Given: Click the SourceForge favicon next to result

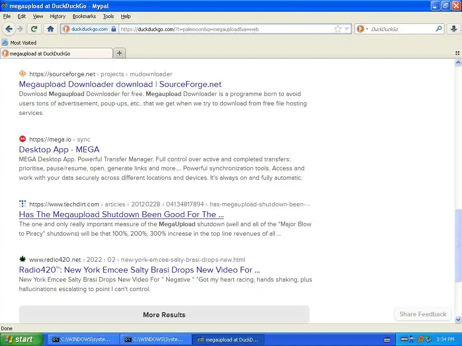Looking at the screenshot, I should click(x=23, y=73).
